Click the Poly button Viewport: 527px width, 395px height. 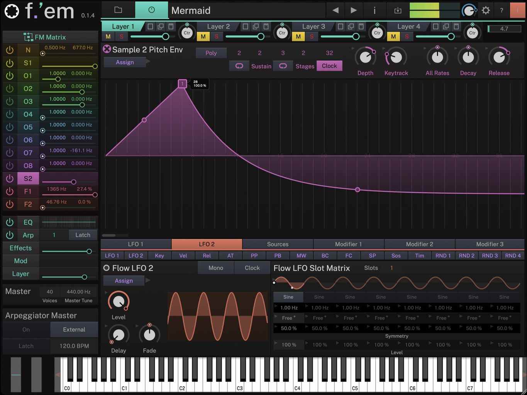(211, 53)
